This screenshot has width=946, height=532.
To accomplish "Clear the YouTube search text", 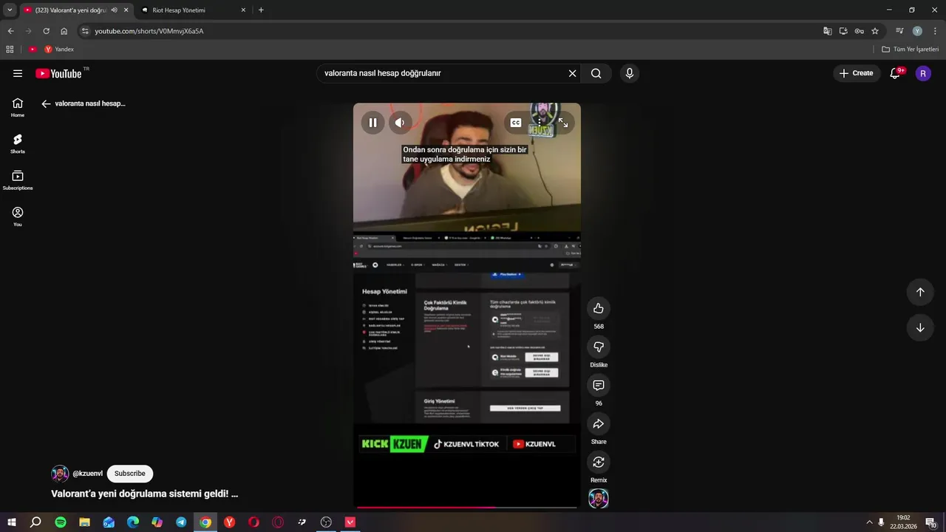I will 572,73.
